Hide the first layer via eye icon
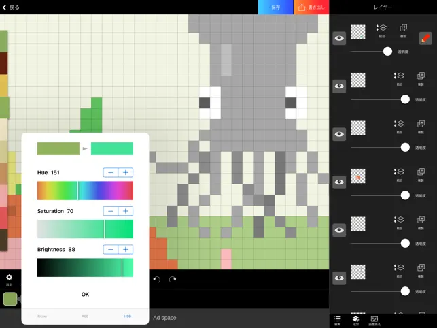The height and width of the screenshot is (328, 437). click(339, 38)
